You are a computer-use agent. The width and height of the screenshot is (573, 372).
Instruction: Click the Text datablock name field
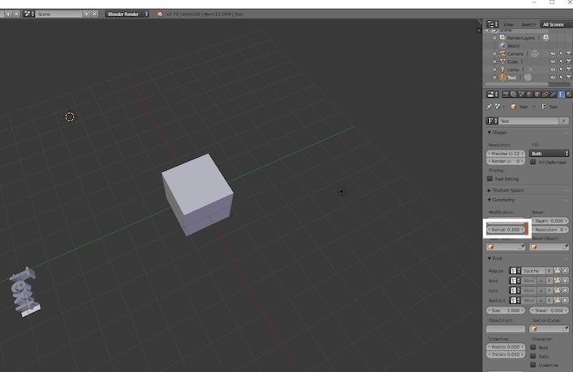(528, 120)
